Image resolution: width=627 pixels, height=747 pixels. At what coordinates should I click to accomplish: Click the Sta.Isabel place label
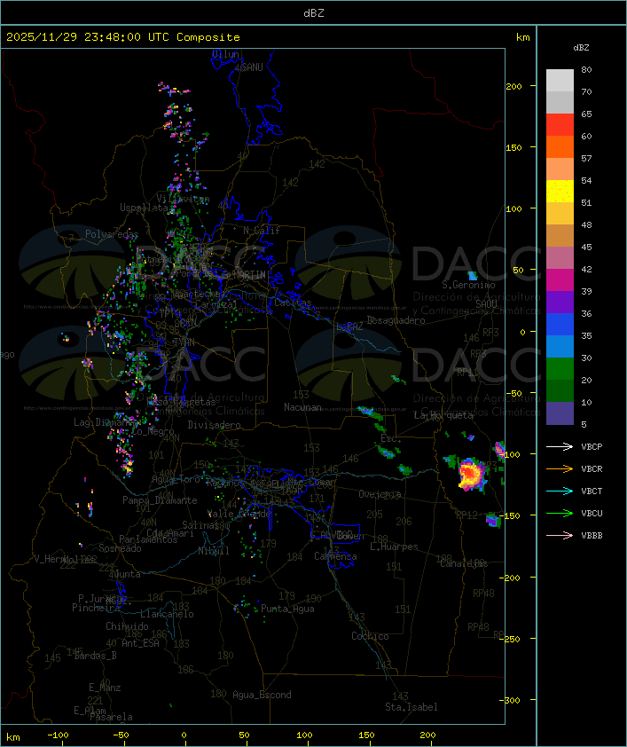click(x=411, y=707)
